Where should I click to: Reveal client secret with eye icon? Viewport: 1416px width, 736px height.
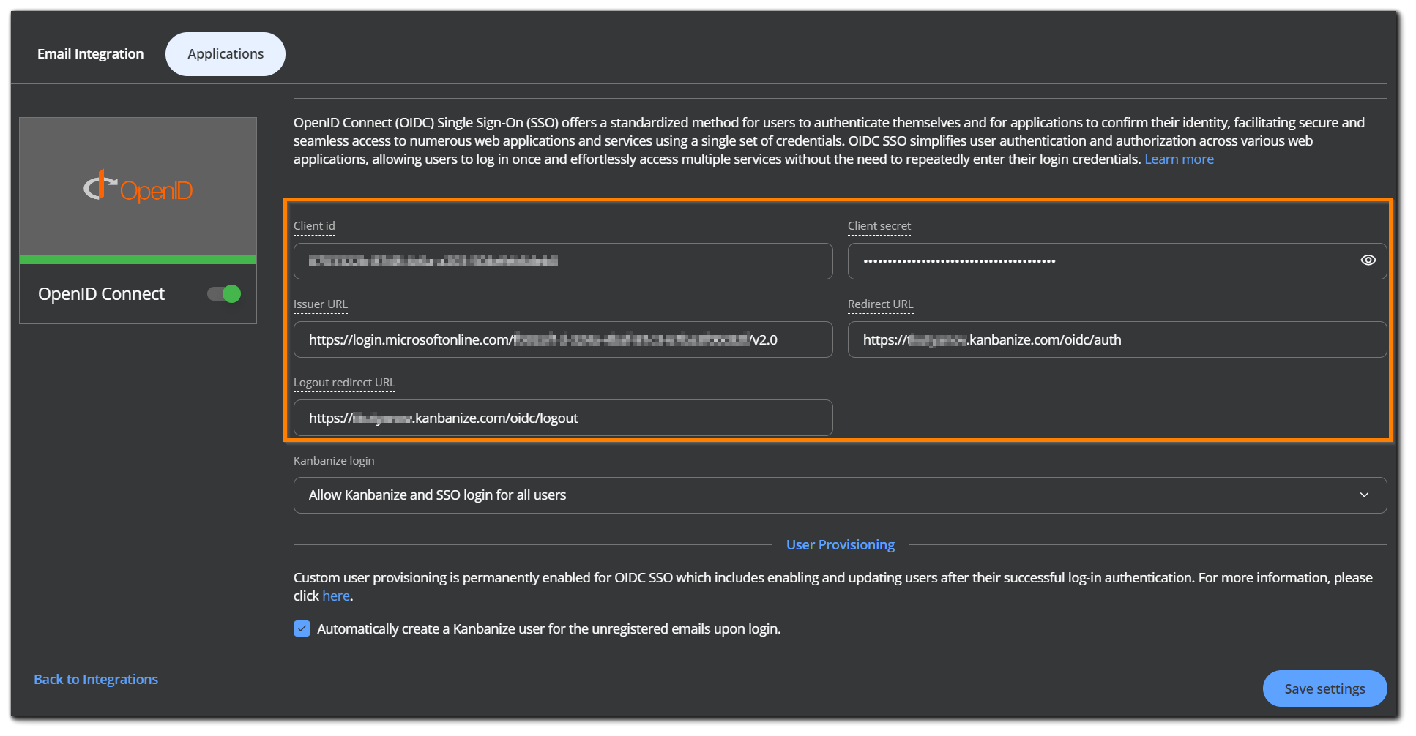(1368, 260)
